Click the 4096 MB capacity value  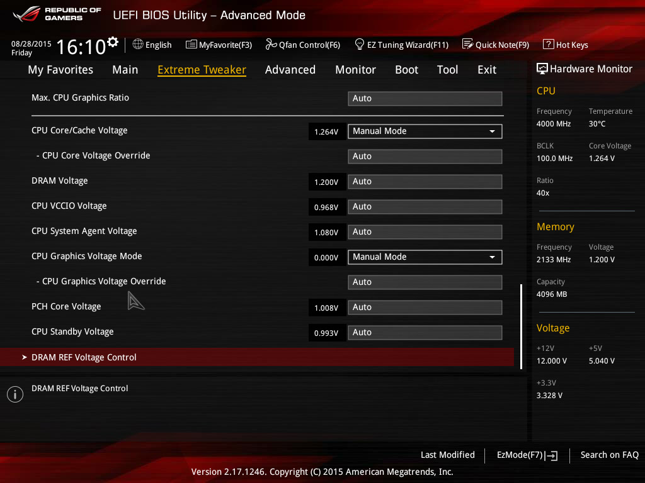(552, 294)
